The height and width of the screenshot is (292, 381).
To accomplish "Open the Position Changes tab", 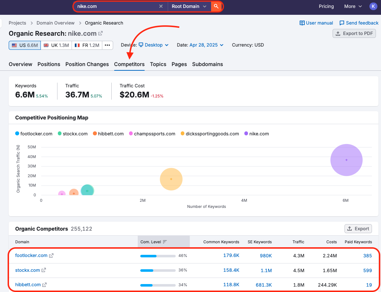I will (x=87, y=64).
